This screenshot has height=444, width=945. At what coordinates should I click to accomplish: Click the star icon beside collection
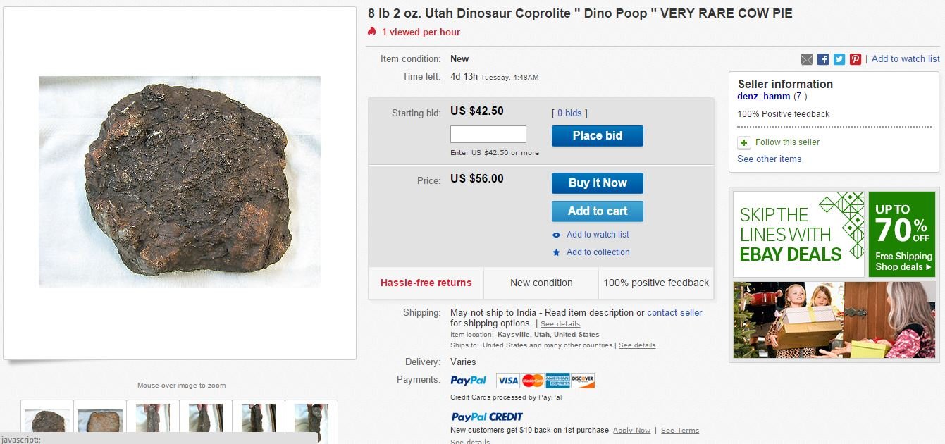[x=557, y=252]
